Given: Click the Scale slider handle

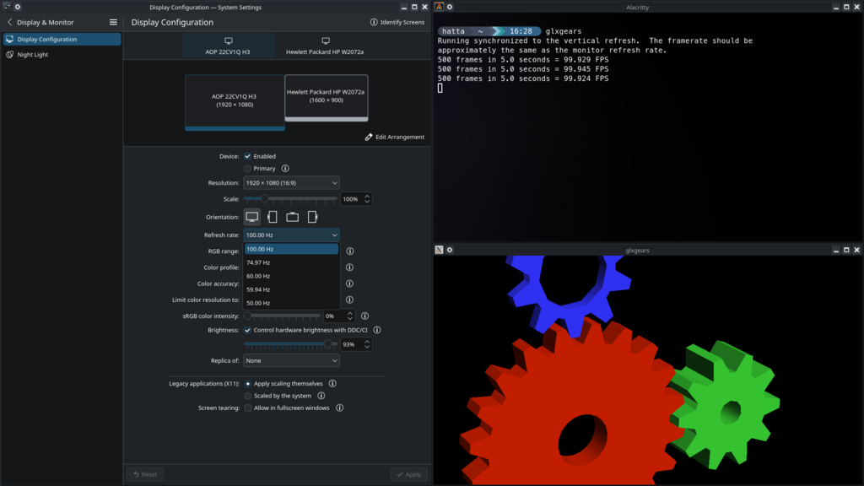Looking at the screenshot, I should point(264,199).
